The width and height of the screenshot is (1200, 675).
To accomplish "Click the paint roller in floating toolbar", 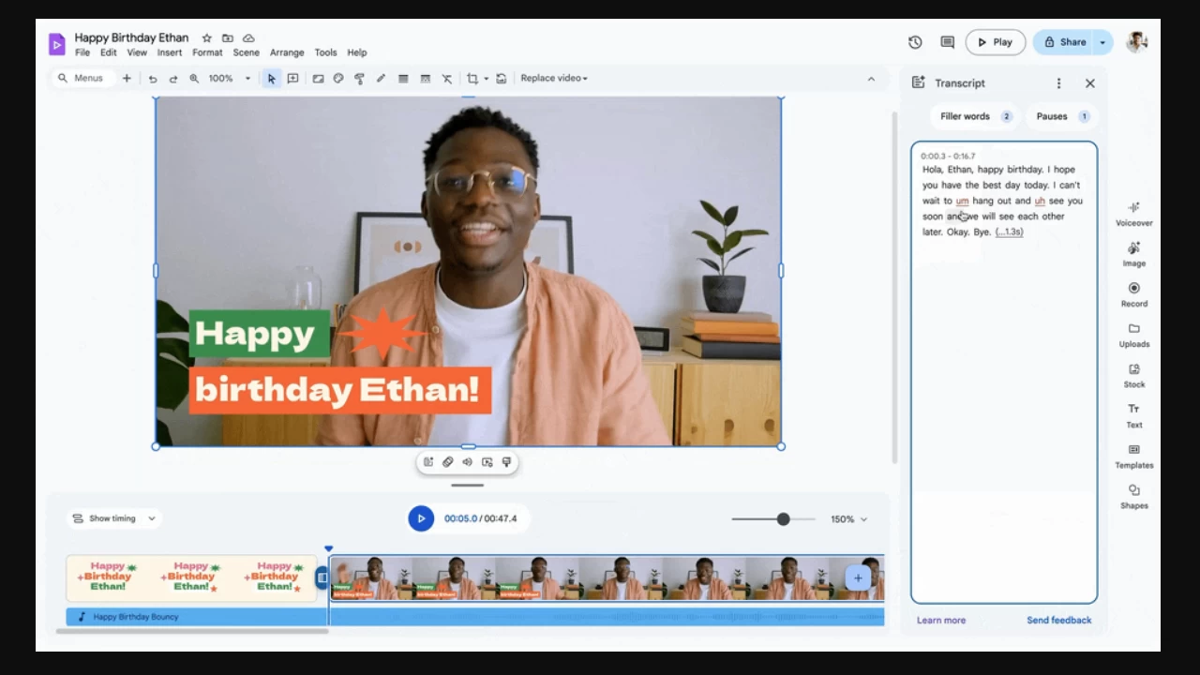I will [506, 462].
